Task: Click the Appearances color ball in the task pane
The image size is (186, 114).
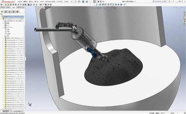Action: point(184,22)
